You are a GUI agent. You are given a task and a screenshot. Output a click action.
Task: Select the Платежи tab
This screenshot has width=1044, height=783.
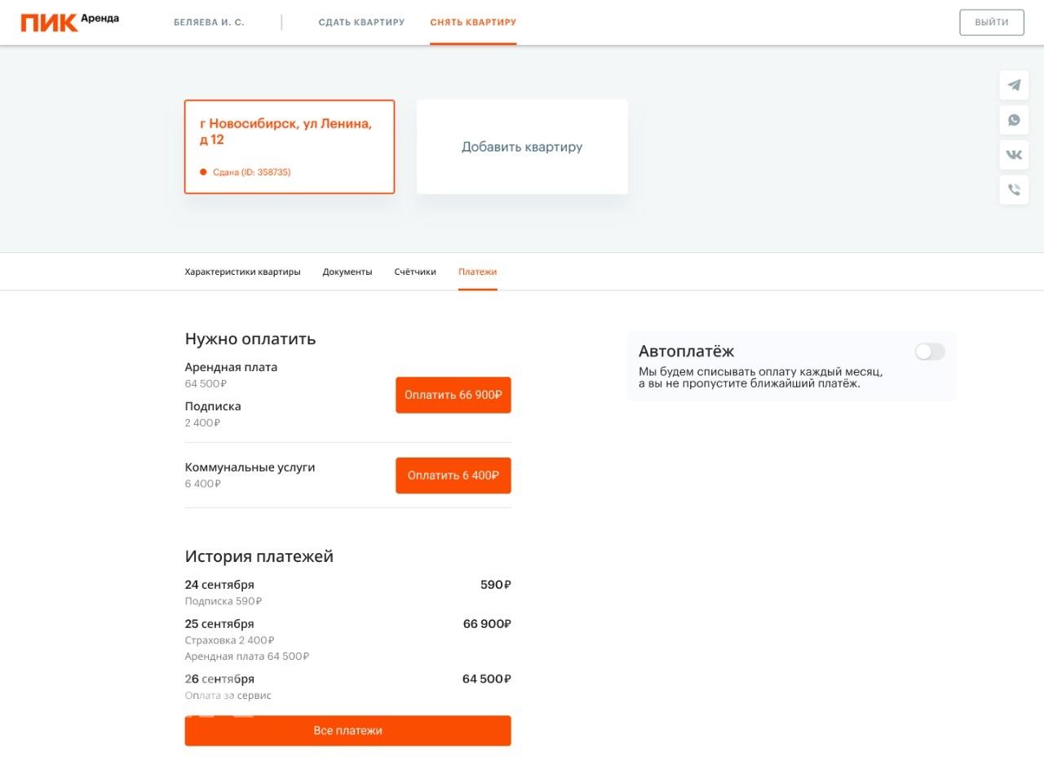(477, 272)
